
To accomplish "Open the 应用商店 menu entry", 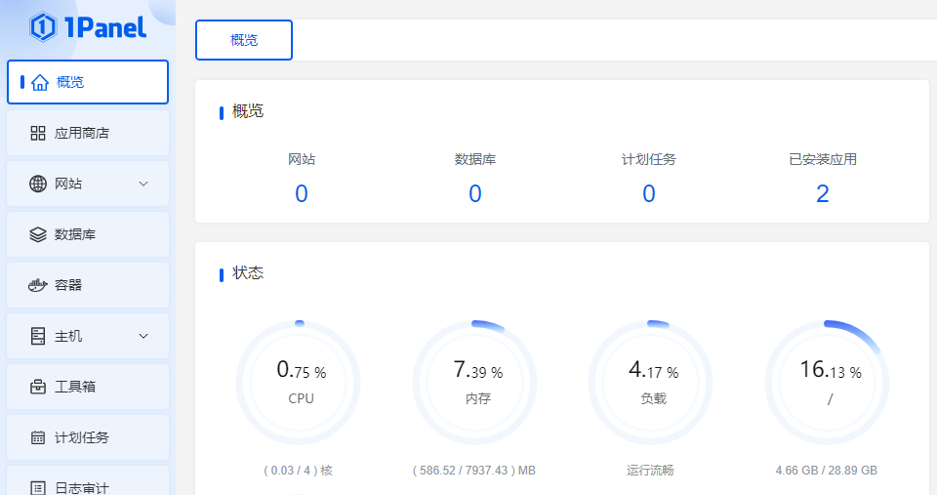I will point(82,133).
